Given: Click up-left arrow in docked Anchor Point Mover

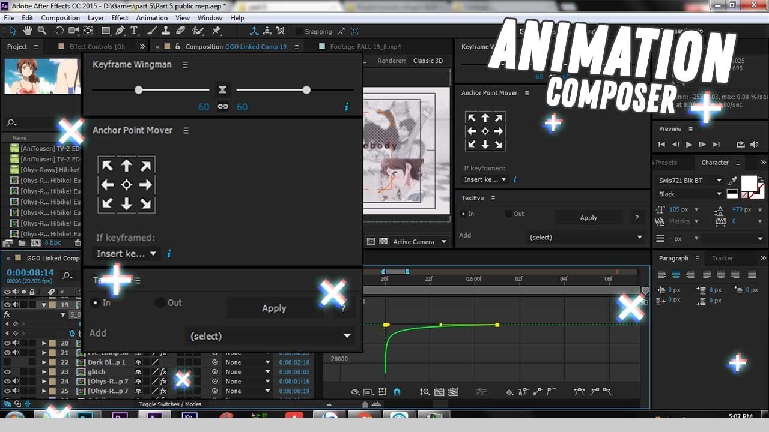Looking at the screenshot, I should [472, 118].
